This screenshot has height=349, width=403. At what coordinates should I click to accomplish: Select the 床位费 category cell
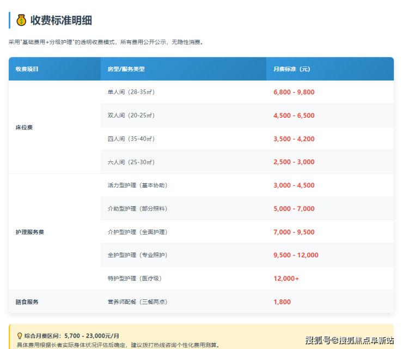[25, 127]
